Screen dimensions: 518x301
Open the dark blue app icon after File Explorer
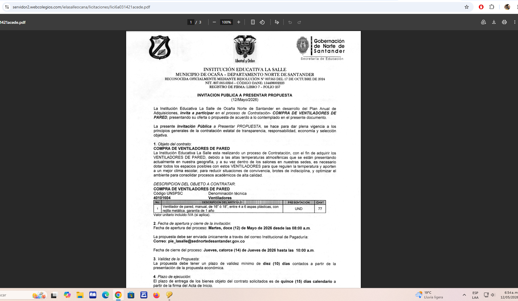pos(93,295)
